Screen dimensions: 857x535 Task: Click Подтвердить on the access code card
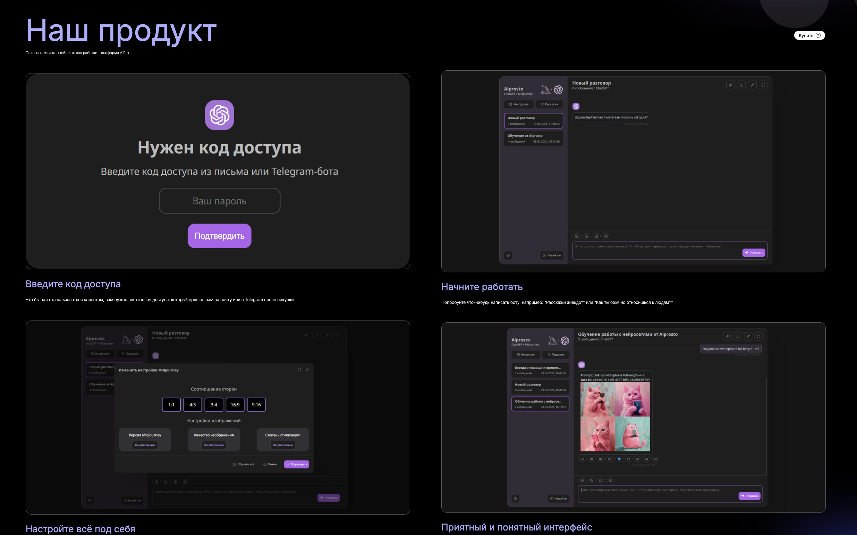coord(219,236)
